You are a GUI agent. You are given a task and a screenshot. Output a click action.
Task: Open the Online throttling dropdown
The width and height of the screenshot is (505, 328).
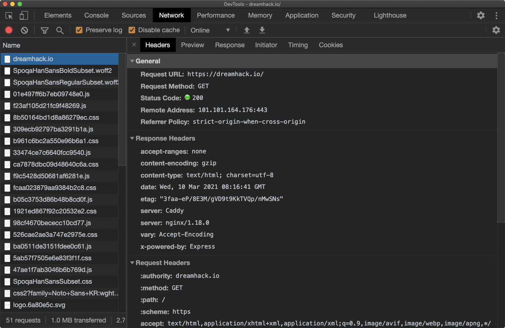pos(210,30)
